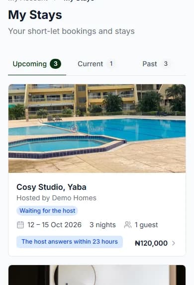Image resolution: width=194 pixels, height=285 pixels.
Task: Click the ₦120,000 price
Action: click(151, 243)
